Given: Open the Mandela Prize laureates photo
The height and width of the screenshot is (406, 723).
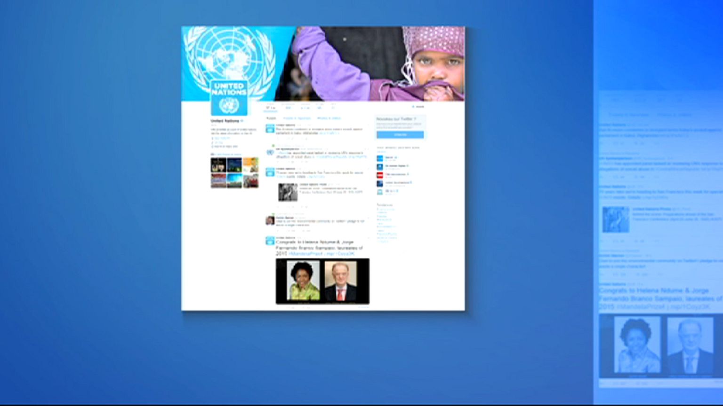Looking at the screenshot, I should tap(322, 281).
